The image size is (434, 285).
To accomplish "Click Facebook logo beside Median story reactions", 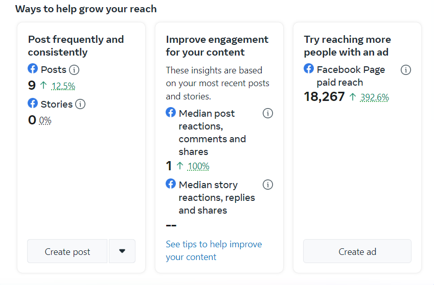I will click(x=171, y=184).
